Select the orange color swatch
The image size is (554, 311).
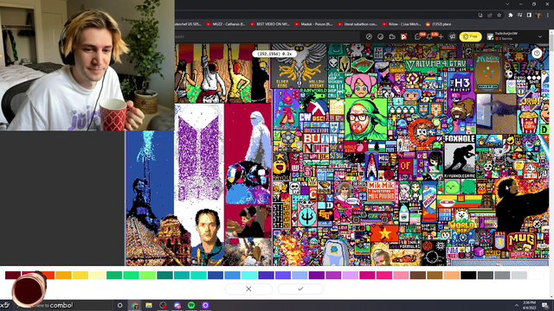(63, 275)
